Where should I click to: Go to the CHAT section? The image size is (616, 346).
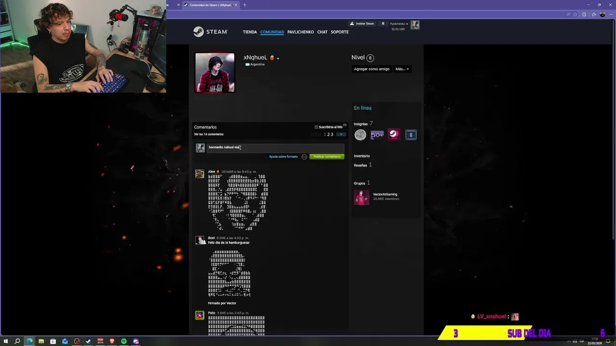[x=322, y=32]
